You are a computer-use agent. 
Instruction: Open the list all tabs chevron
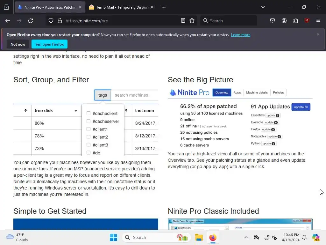pyautogui.click(x=263, y=7)
